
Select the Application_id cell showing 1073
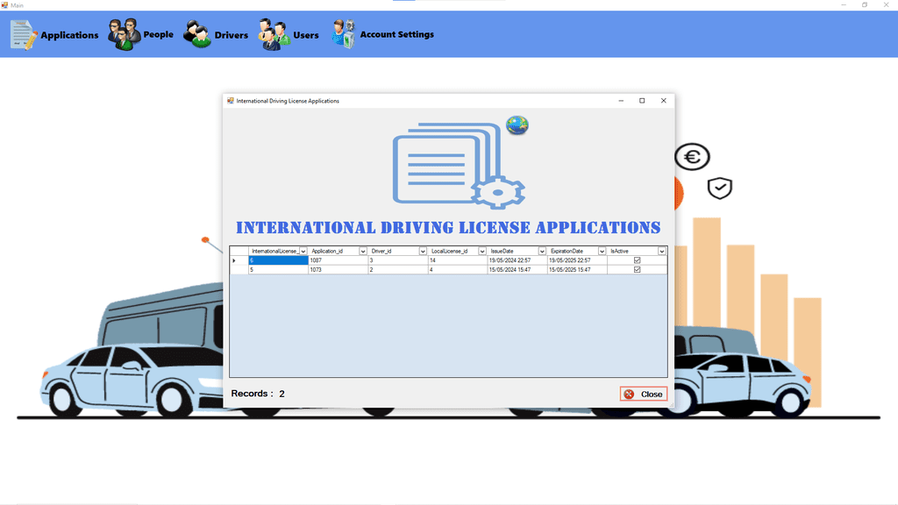(338, 270)
